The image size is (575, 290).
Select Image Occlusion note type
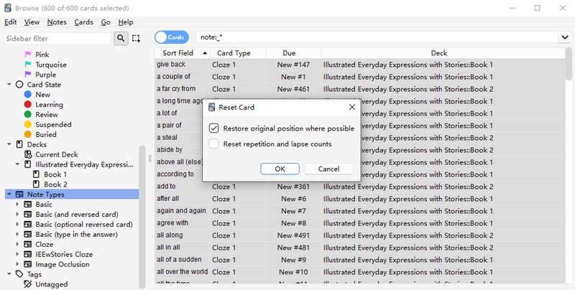62,264
